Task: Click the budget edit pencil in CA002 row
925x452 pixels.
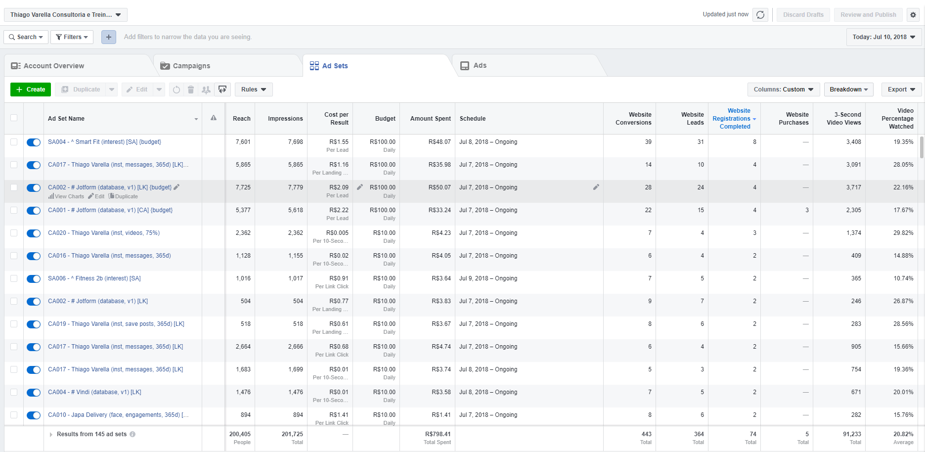Action: coord(360,187)
